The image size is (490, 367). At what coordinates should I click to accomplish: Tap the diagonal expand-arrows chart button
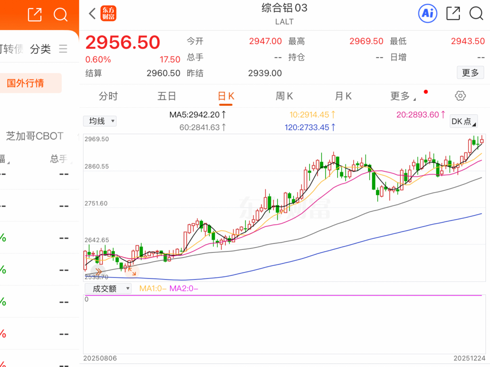pos(132,271)
